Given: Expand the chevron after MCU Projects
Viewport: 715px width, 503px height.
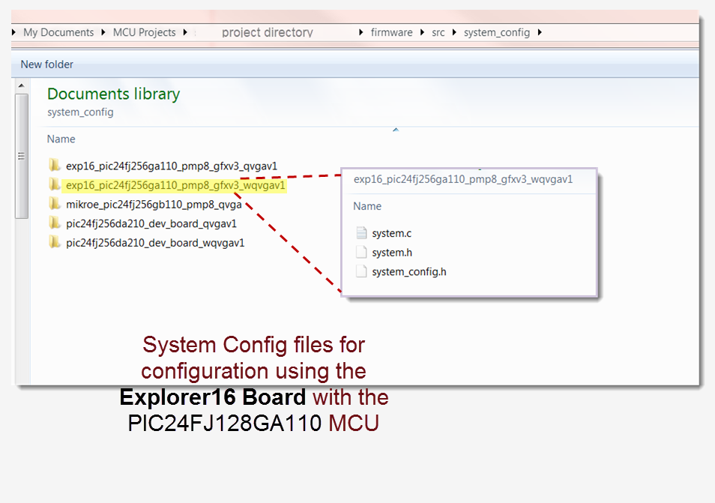Looking at the screenshot, I should [184, 32].
